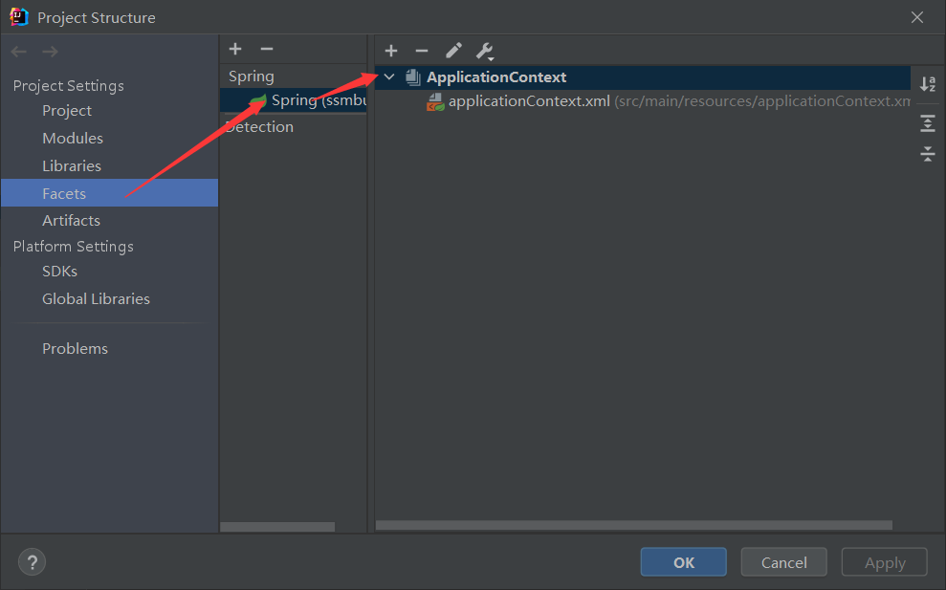Image resolution: width=946 pixels, height=590 pixels.
Task: Select the Facets settings page
Action: coord(110,193)
